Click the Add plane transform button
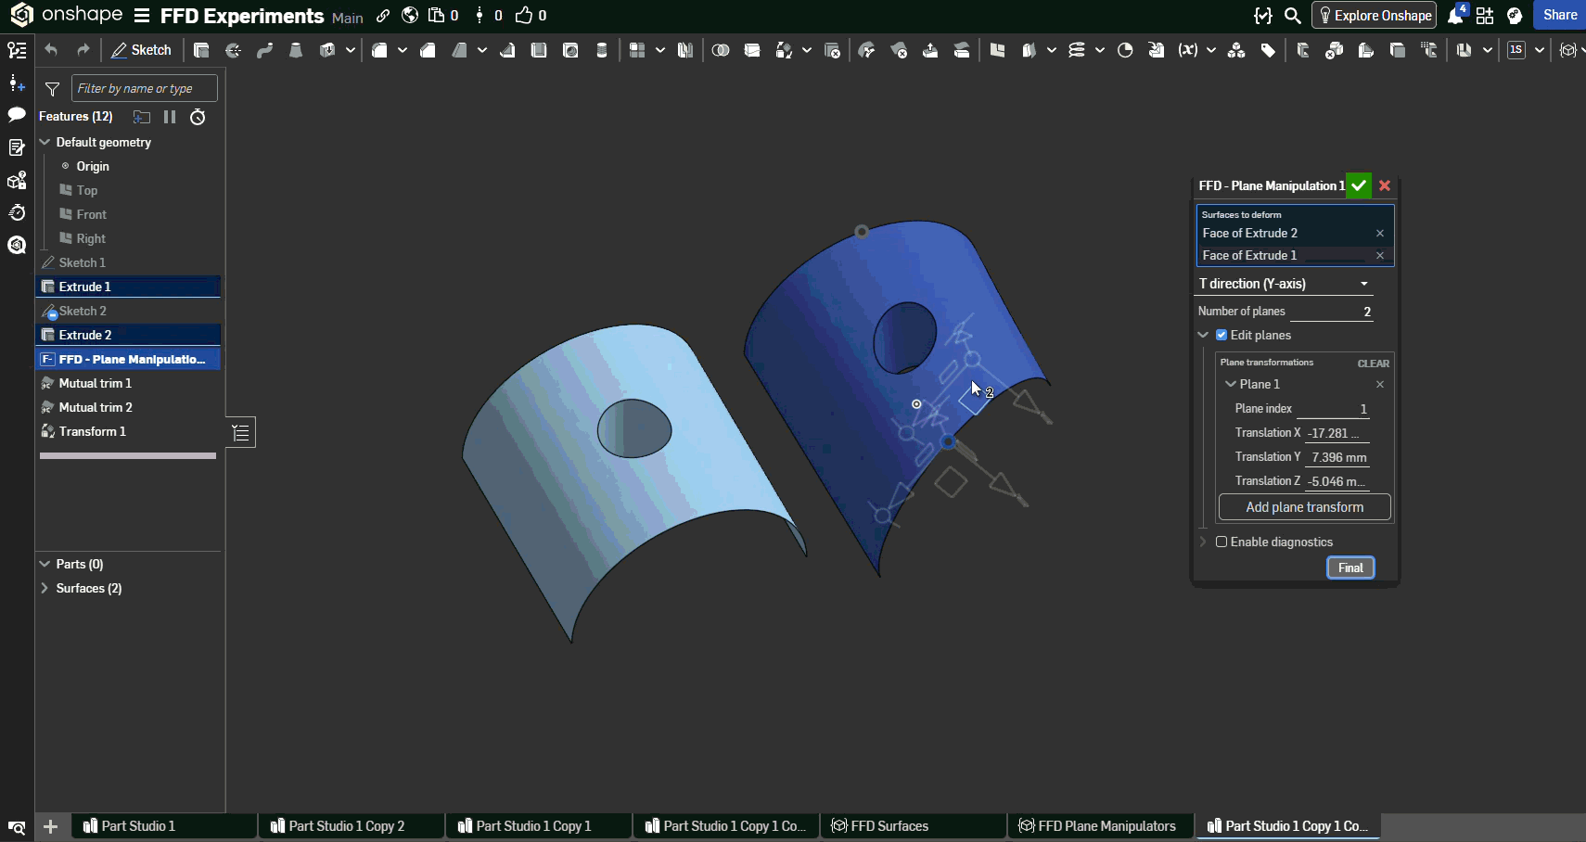This screenshot has height=842, width=1586. coord(1304,507)
